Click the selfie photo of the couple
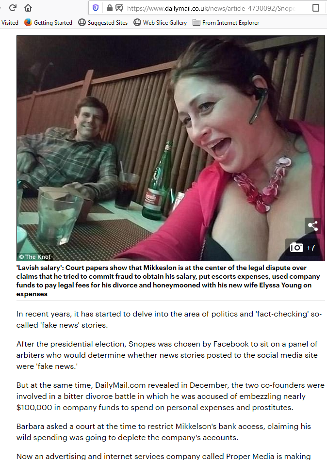Screen dimensions: 327x460 point(171,148)
